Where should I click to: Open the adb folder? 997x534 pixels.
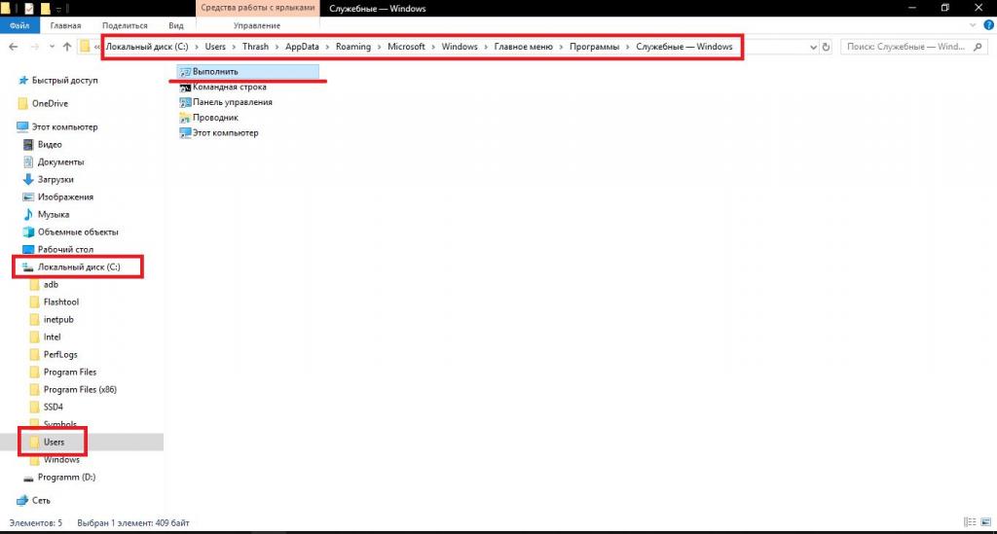[45, 284]
